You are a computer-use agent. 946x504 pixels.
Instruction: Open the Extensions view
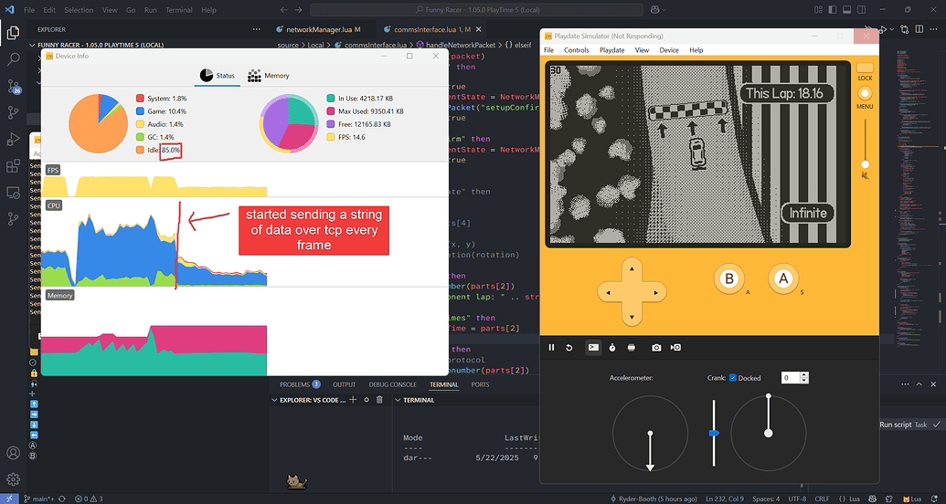pyautogui.click(x=13, y=166)
